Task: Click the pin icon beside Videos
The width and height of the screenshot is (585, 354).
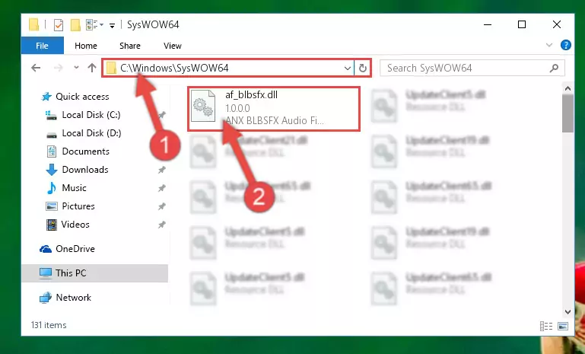Action: coord(161,225)
